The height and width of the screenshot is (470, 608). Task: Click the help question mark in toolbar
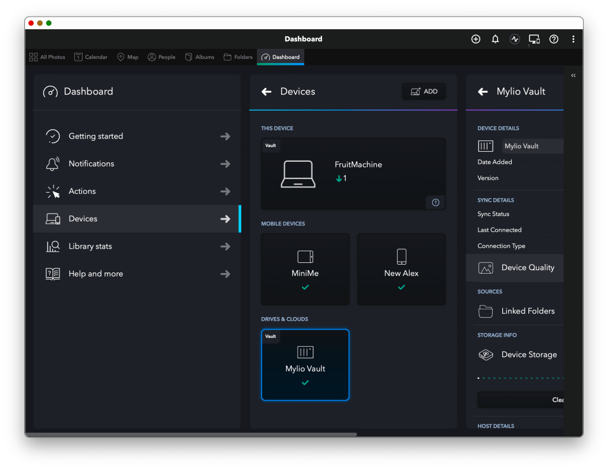tap(554, 39)
